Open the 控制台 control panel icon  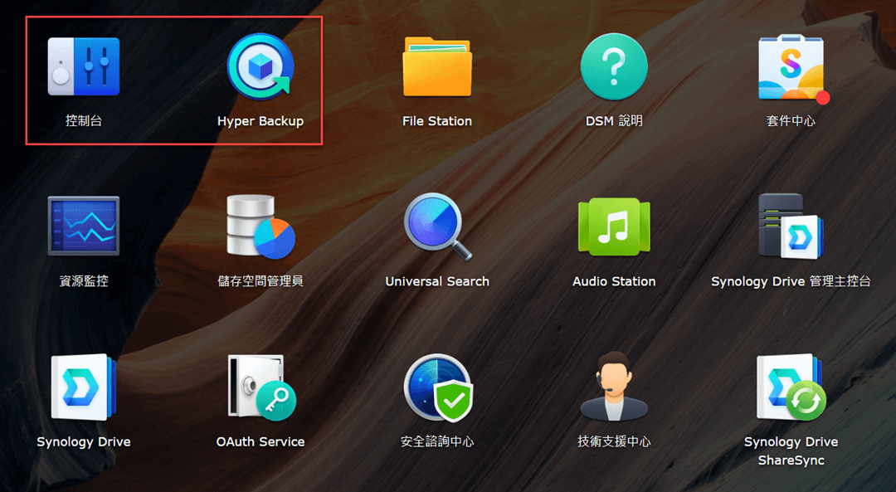[x=84, y=66]
